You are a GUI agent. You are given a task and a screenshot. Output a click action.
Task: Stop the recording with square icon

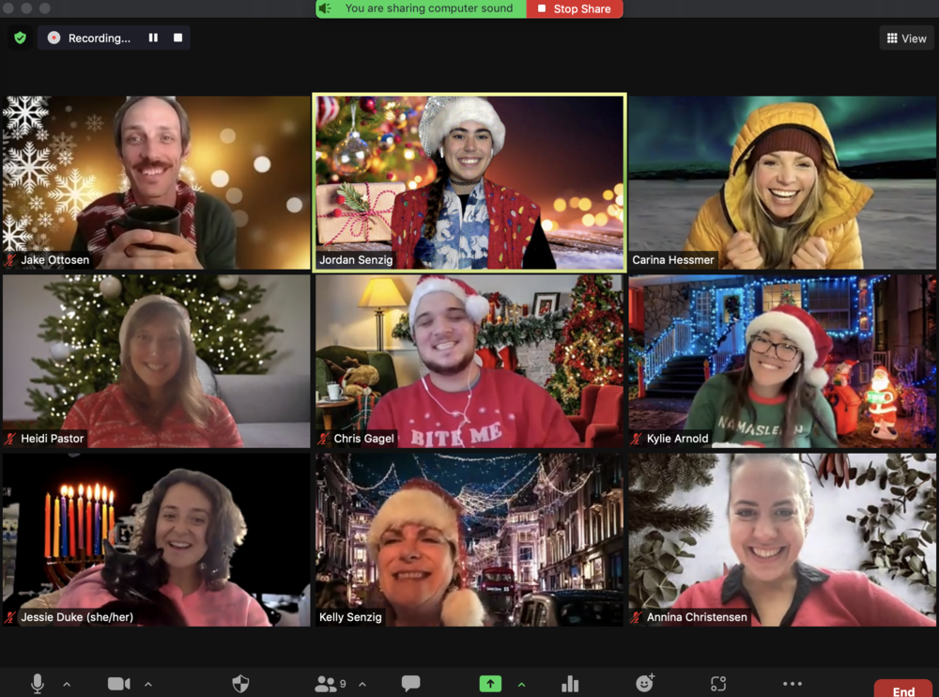(x=177, y=38)
